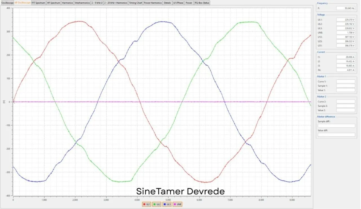This screenshot has height=209, width=361.
Task: Toggle the UL1 red legend entry
Action: [147, 204]
